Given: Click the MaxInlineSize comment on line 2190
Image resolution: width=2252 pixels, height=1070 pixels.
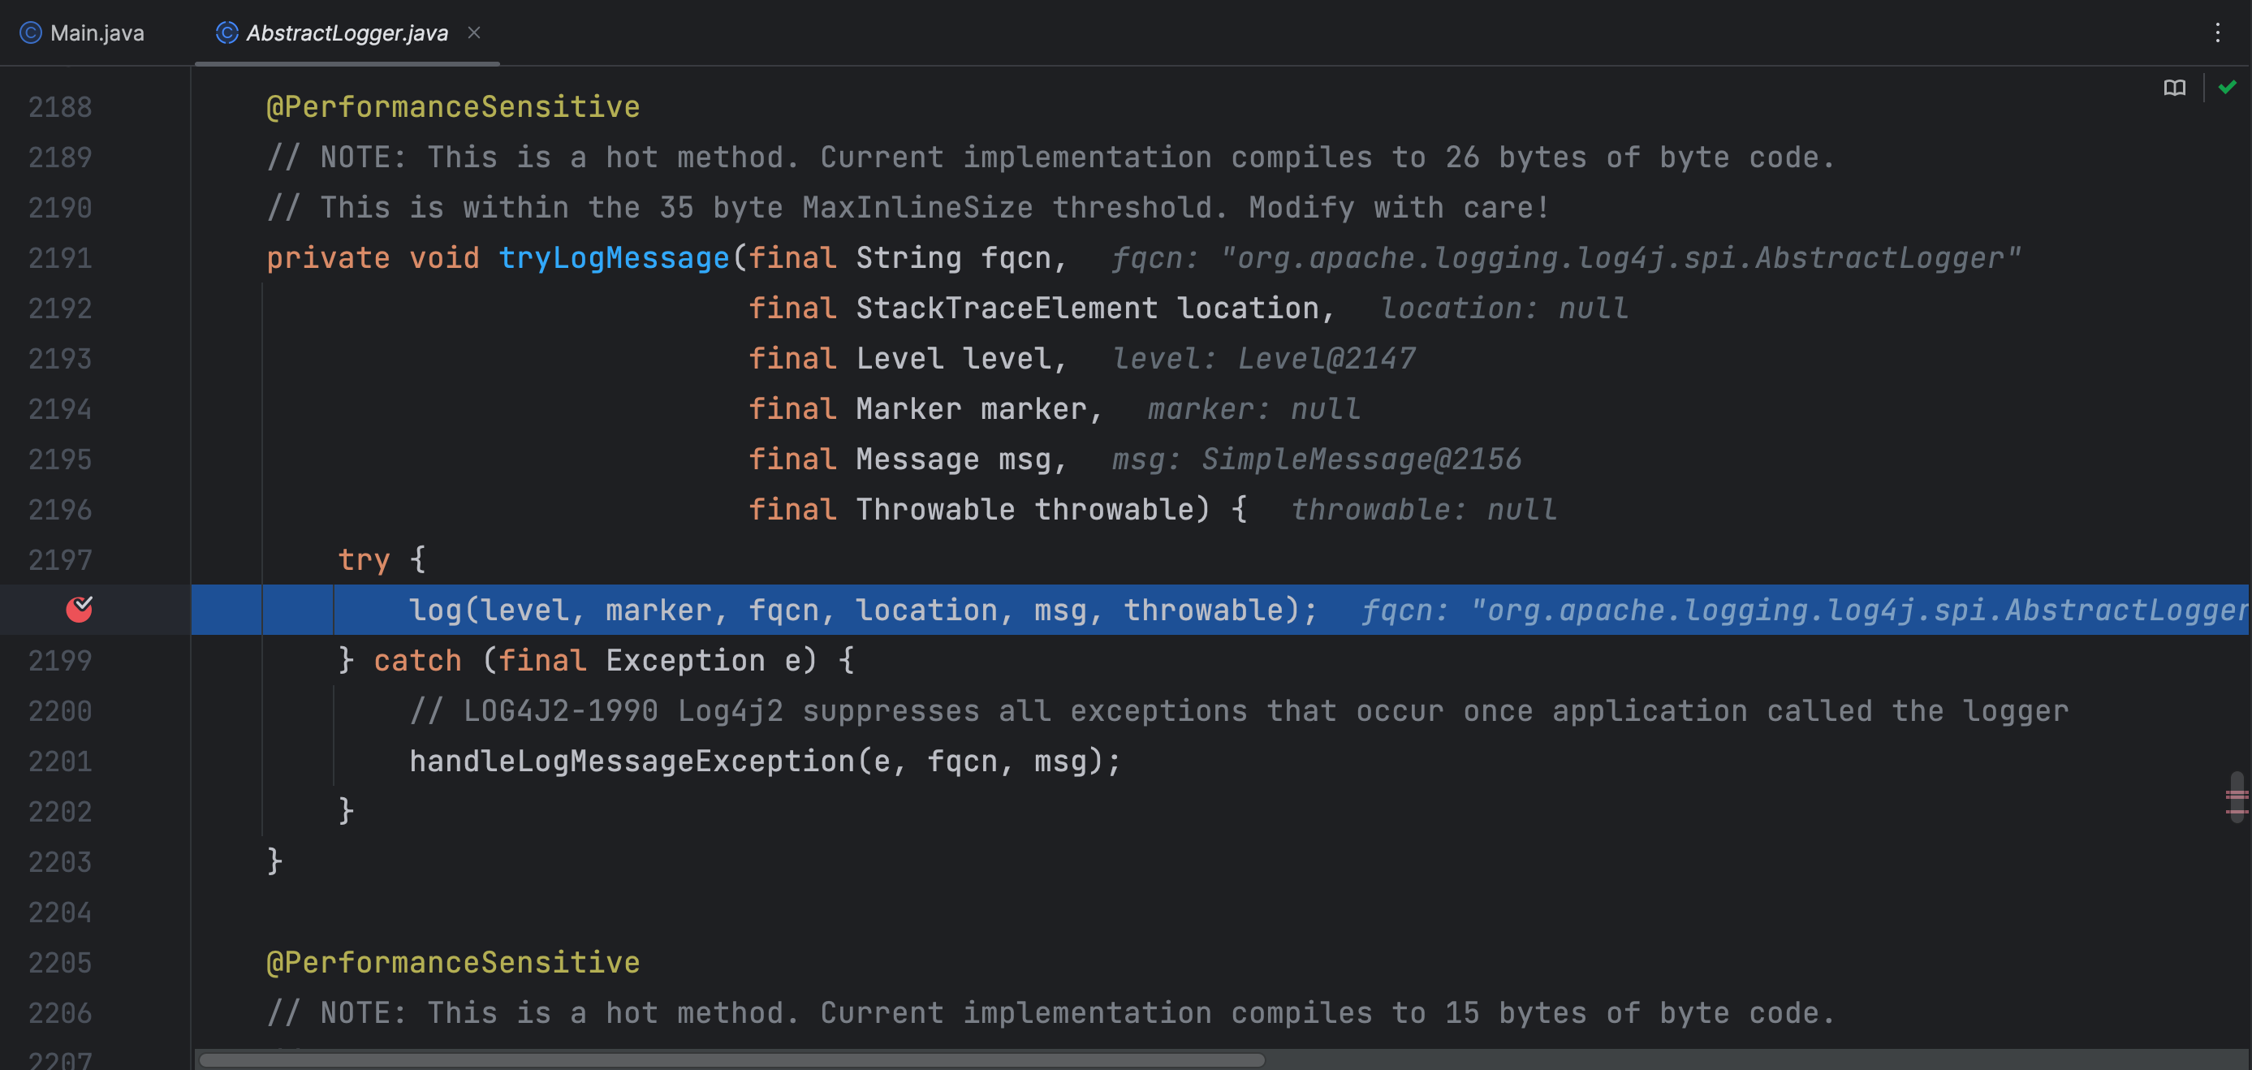Looking at the screenshot, I should tap(908, 207).
